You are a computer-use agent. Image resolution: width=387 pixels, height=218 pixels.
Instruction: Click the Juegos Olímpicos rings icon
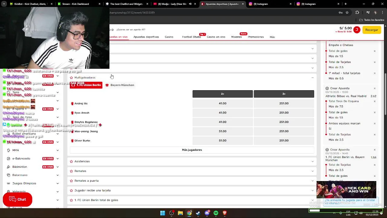8,183
